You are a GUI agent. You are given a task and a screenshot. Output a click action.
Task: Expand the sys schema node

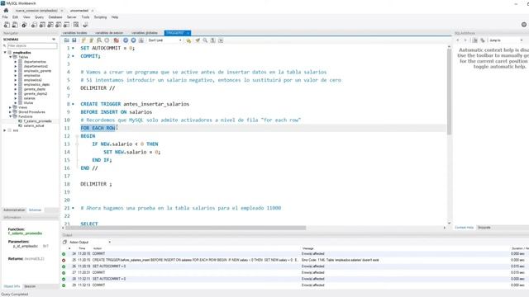5,130
